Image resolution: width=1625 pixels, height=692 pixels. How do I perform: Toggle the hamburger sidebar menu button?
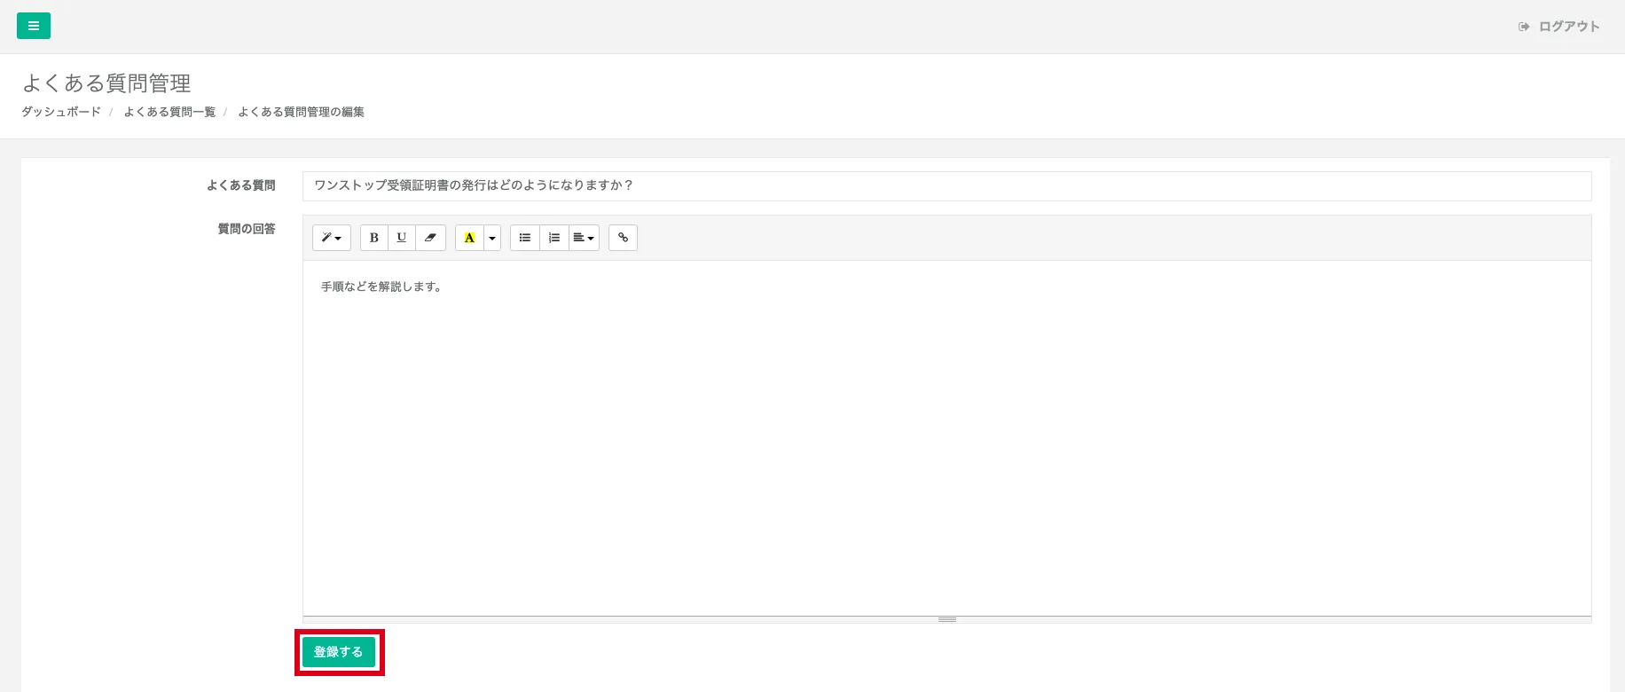(x=34, y=27)
